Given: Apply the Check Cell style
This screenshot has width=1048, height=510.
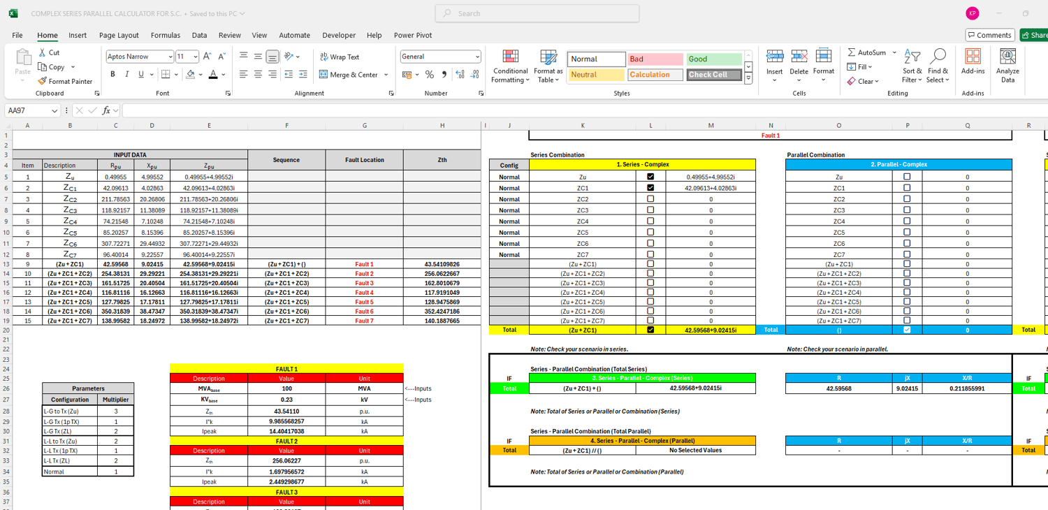Looking at the screenshot, I should (x=714, y=75).
